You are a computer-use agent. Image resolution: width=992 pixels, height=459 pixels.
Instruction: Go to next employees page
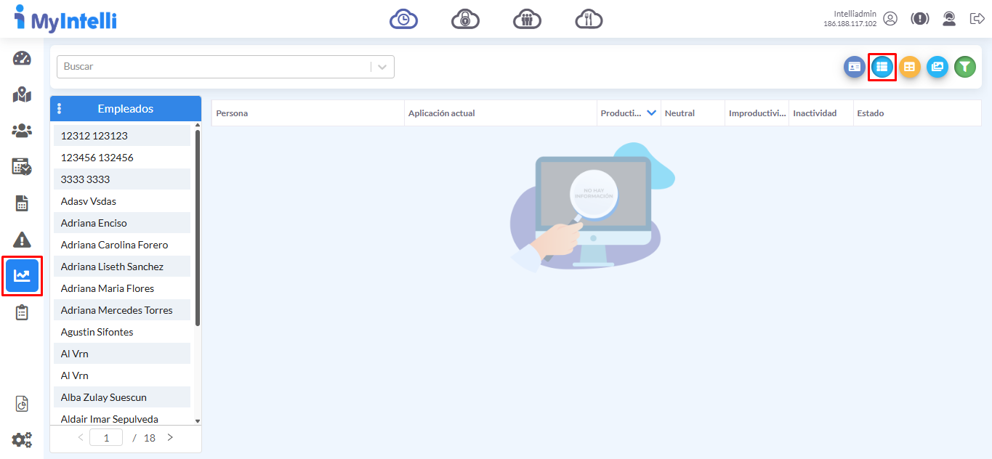pos(170,437)
